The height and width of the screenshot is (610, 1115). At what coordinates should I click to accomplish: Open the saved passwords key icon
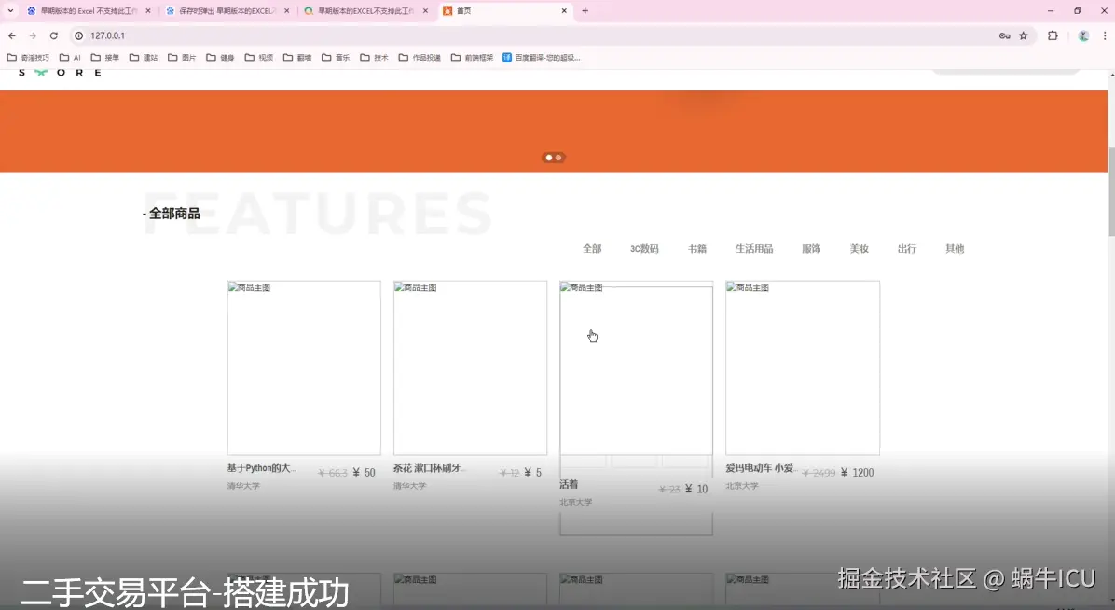point(1004,35)
